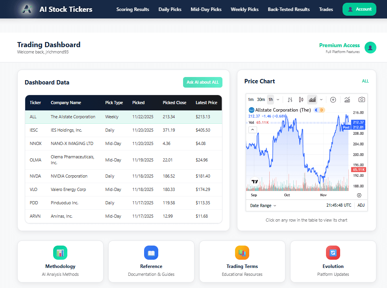Image resolution: width=387 pixels, height=288 pixels.
Task: Switch the interval to 30m
Action: tap(260, 99)
